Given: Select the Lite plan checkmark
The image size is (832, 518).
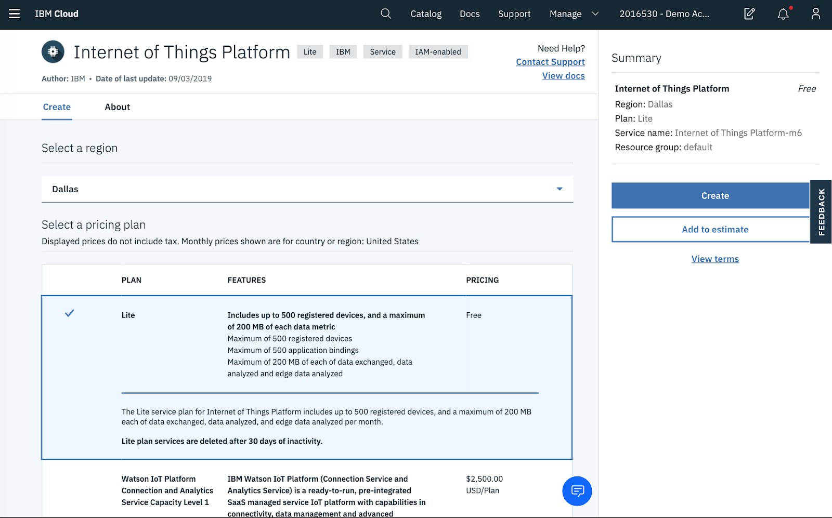Looking at the screenshot, I should tap(69, 313).
